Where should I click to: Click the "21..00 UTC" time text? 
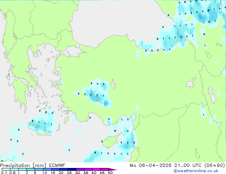point(188,165)
